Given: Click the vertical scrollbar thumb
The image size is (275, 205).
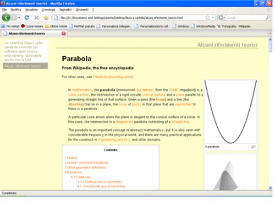Looking at the screenshot, I should point(270,47).
